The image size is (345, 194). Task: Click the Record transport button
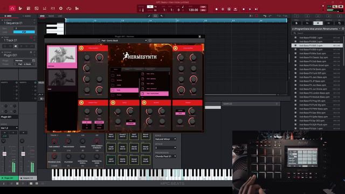point(217,9)
